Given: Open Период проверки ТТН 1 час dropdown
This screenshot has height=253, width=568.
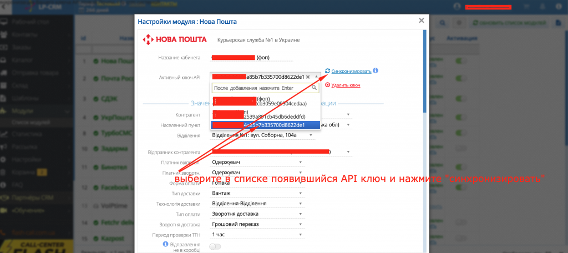Looking at the screenshot, I should pos(257,235).
